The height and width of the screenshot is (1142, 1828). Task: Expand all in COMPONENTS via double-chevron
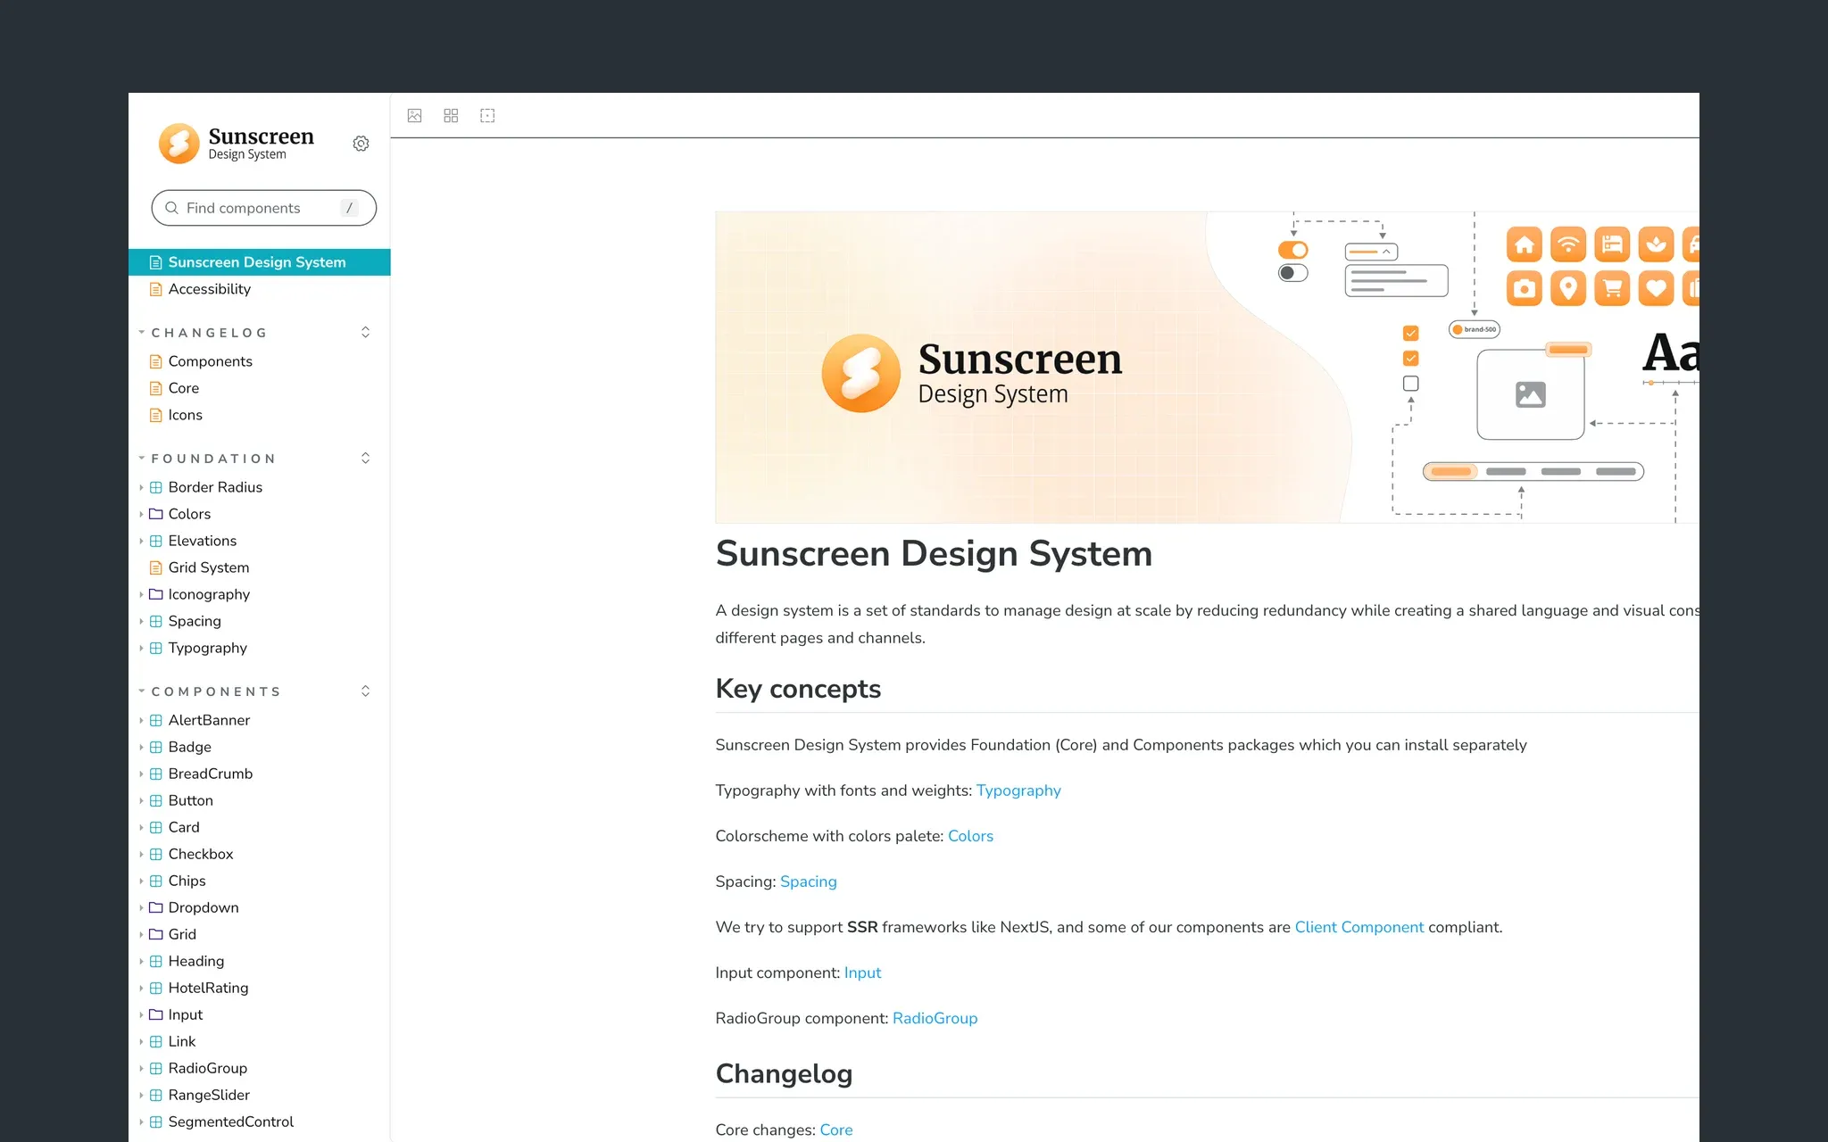coord(365,691)
